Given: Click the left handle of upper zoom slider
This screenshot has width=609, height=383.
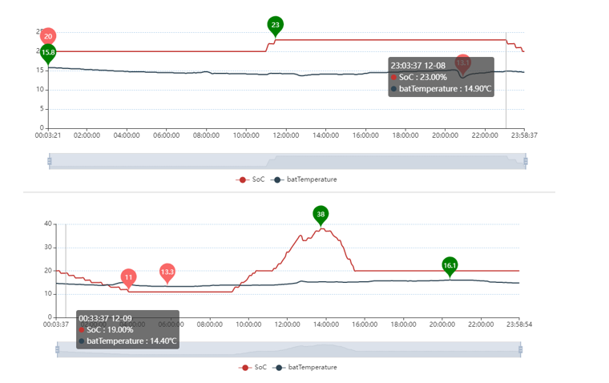Looking at the screenshot, I should 49,161.
